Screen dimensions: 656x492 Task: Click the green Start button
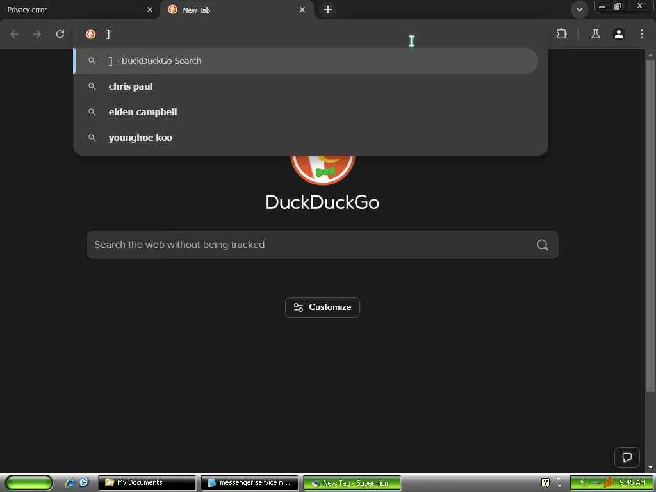pos(29,483)
